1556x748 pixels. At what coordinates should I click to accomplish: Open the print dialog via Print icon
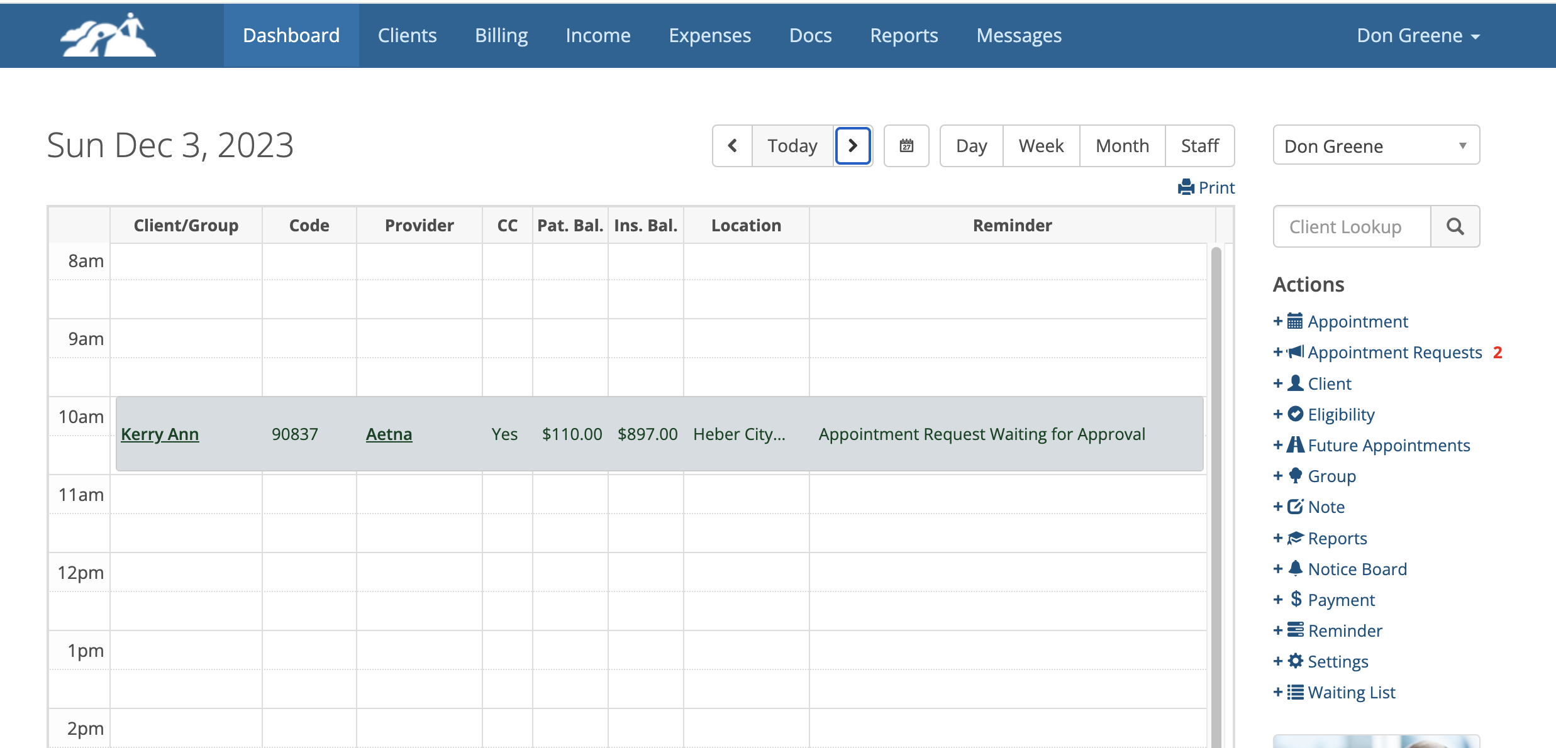click(x=1205, y=187)
